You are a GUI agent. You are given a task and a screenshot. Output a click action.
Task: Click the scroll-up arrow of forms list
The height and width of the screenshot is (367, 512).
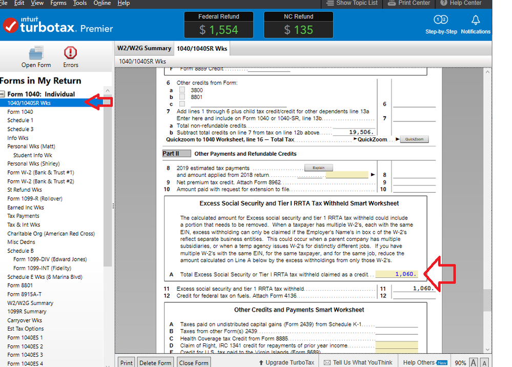click(107, 91)
